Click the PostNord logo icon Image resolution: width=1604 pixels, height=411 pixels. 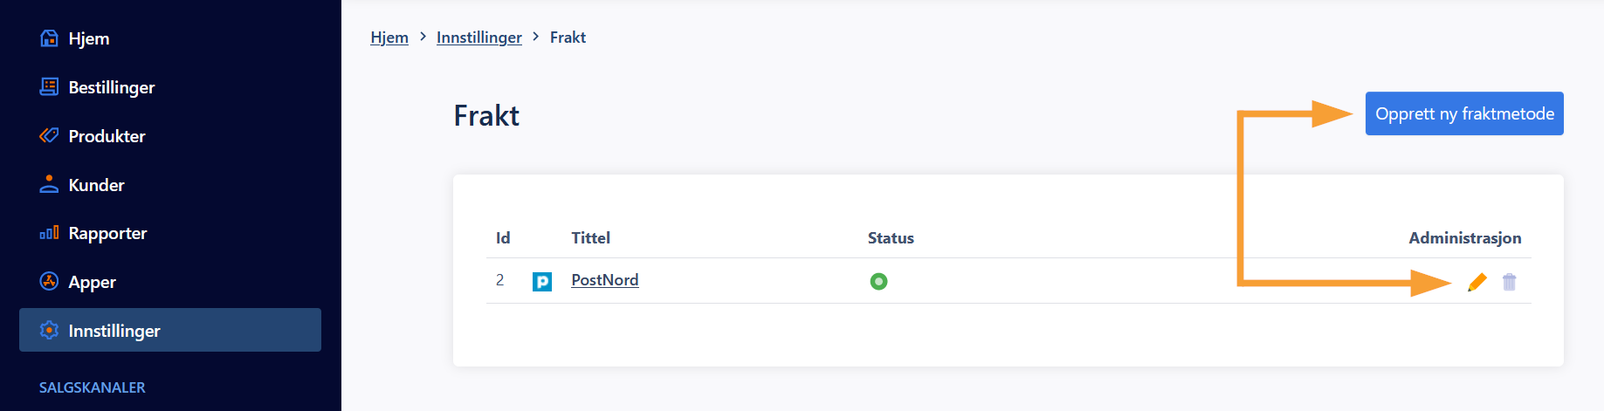point(542,281)
